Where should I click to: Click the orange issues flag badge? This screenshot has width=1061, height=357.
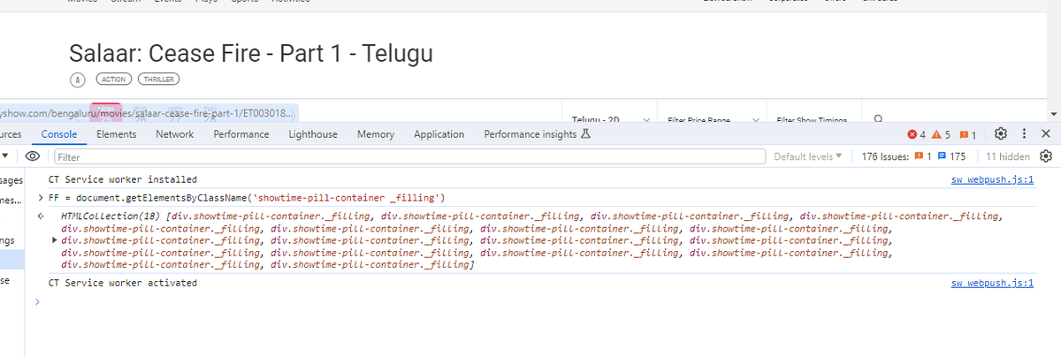[968, 134]
